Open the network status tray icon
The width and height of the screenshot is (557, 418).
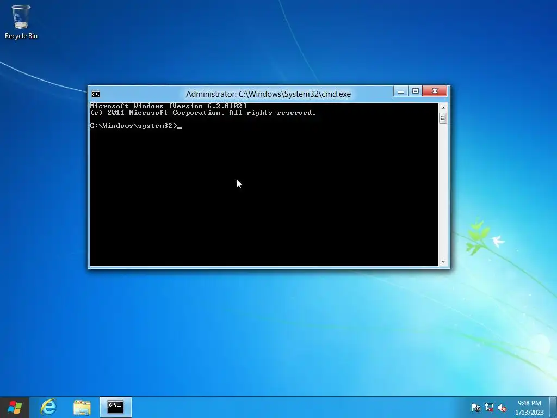489,408
